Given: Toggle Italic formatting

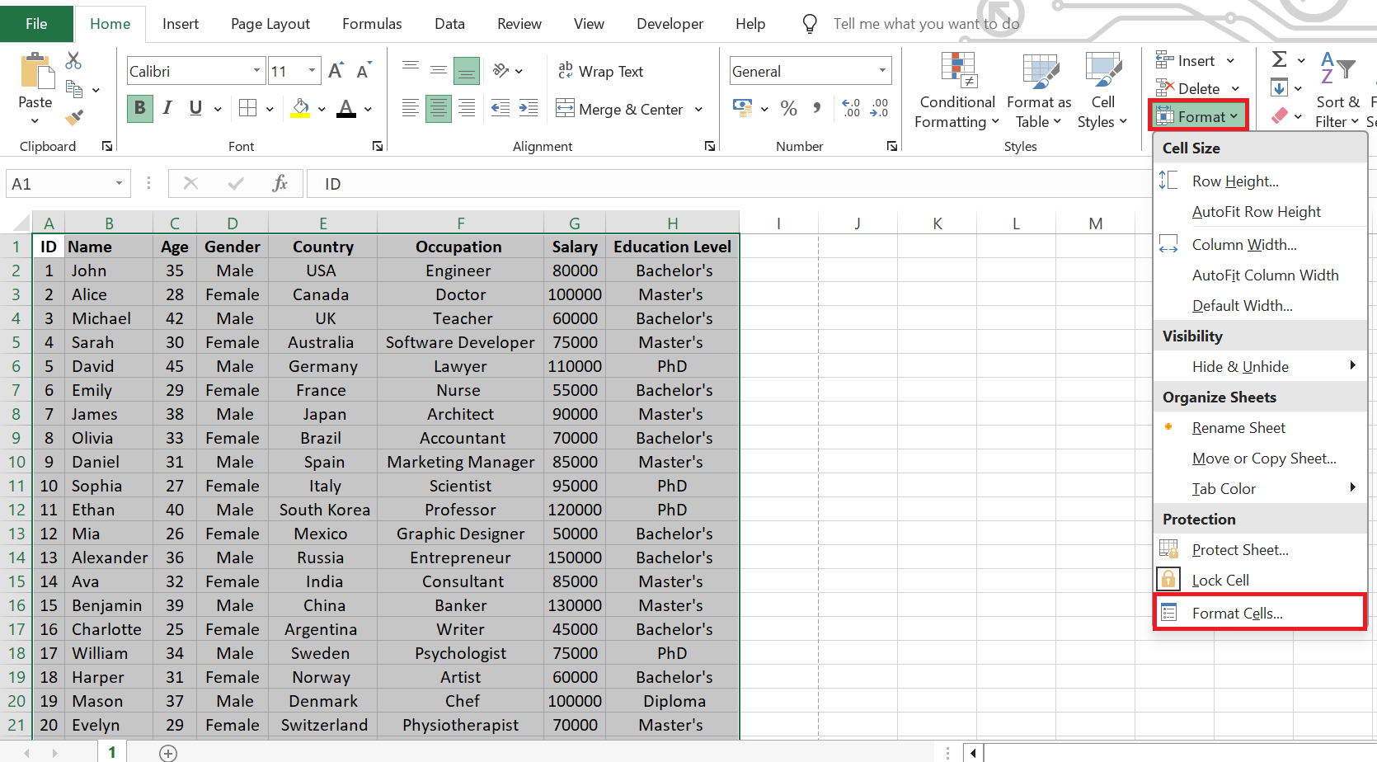Looking at the screenshot, I should point(167,108).
